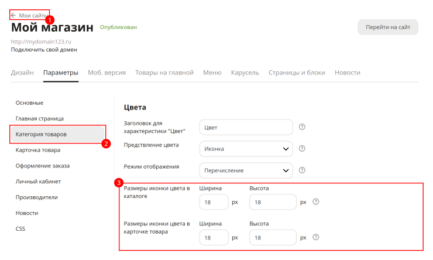The width and height of the screenshot is (433, 260).
Task: Focus product card icon Ширина field
Action: [x=214, y=237]
